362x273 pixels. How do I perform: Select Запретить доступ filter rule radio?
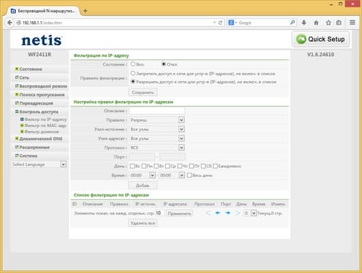point(133,74)
